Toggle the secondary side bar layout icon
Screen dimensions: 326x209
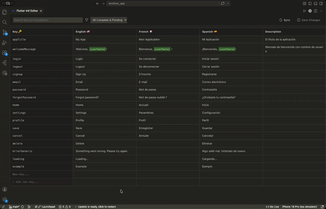click(x=321, y=3)
